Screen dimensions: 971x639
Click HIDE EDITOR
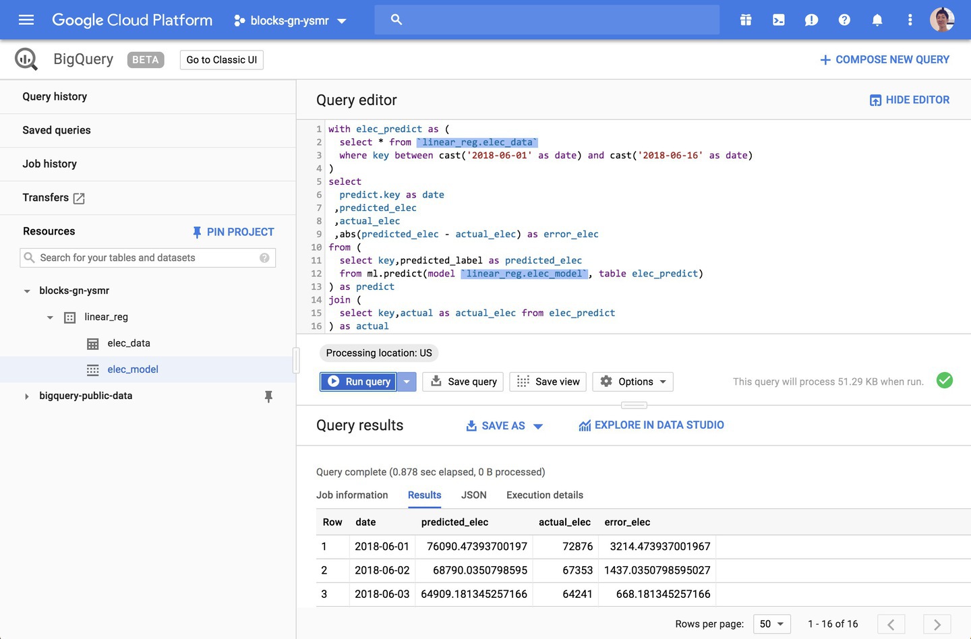[x=910, y=100]
